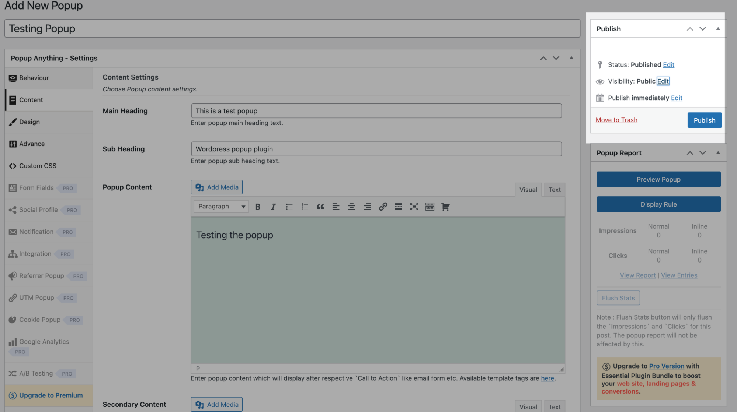Image resolution: width=737 pixels, height=412 pixels.
Task: Collapse Popup Anything Settings panel
Action: [x=571, y=58]
